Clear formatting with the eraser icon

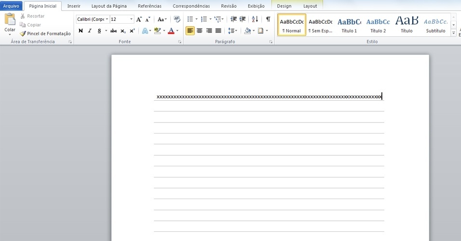pyautogui.click(x=177, y=19)
